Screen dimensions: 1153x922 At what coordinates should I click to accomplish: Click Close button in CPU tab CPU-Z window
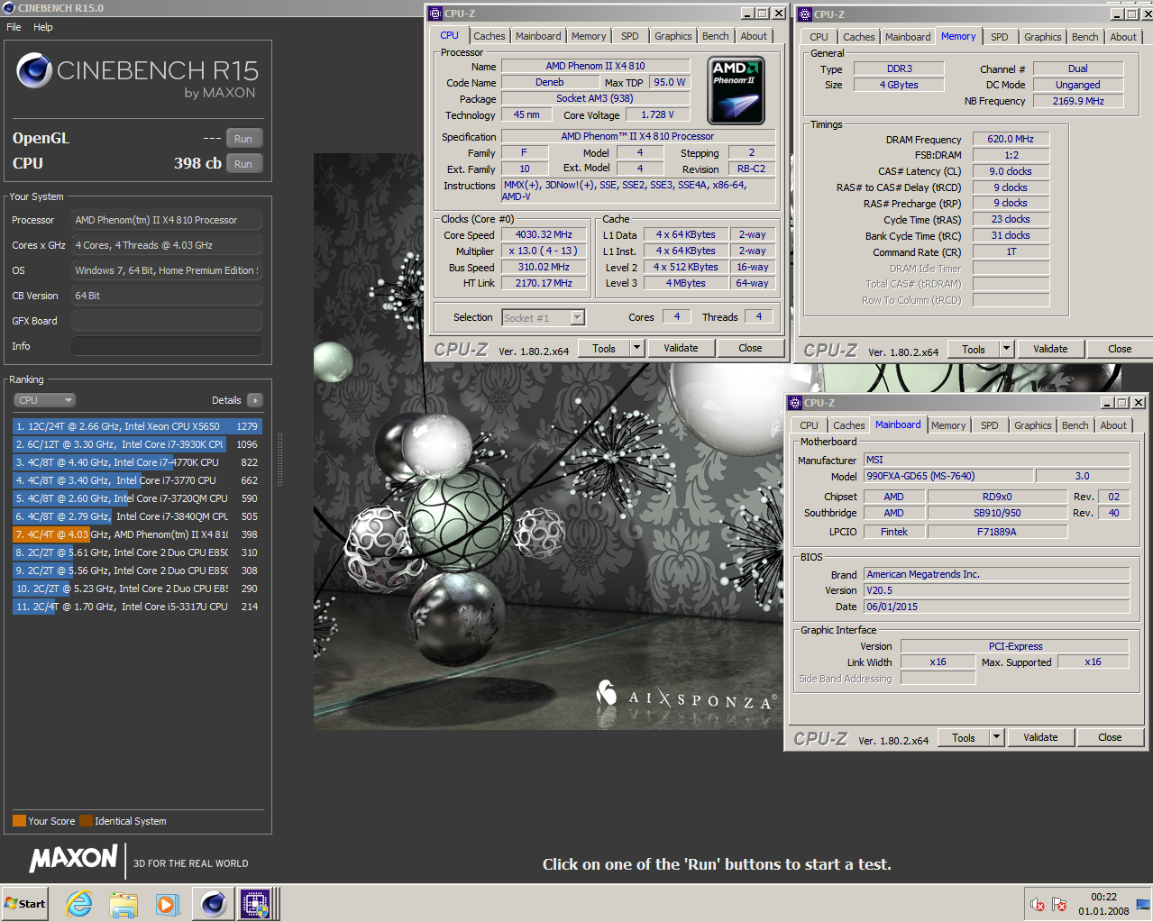click(x=750, y=349)
